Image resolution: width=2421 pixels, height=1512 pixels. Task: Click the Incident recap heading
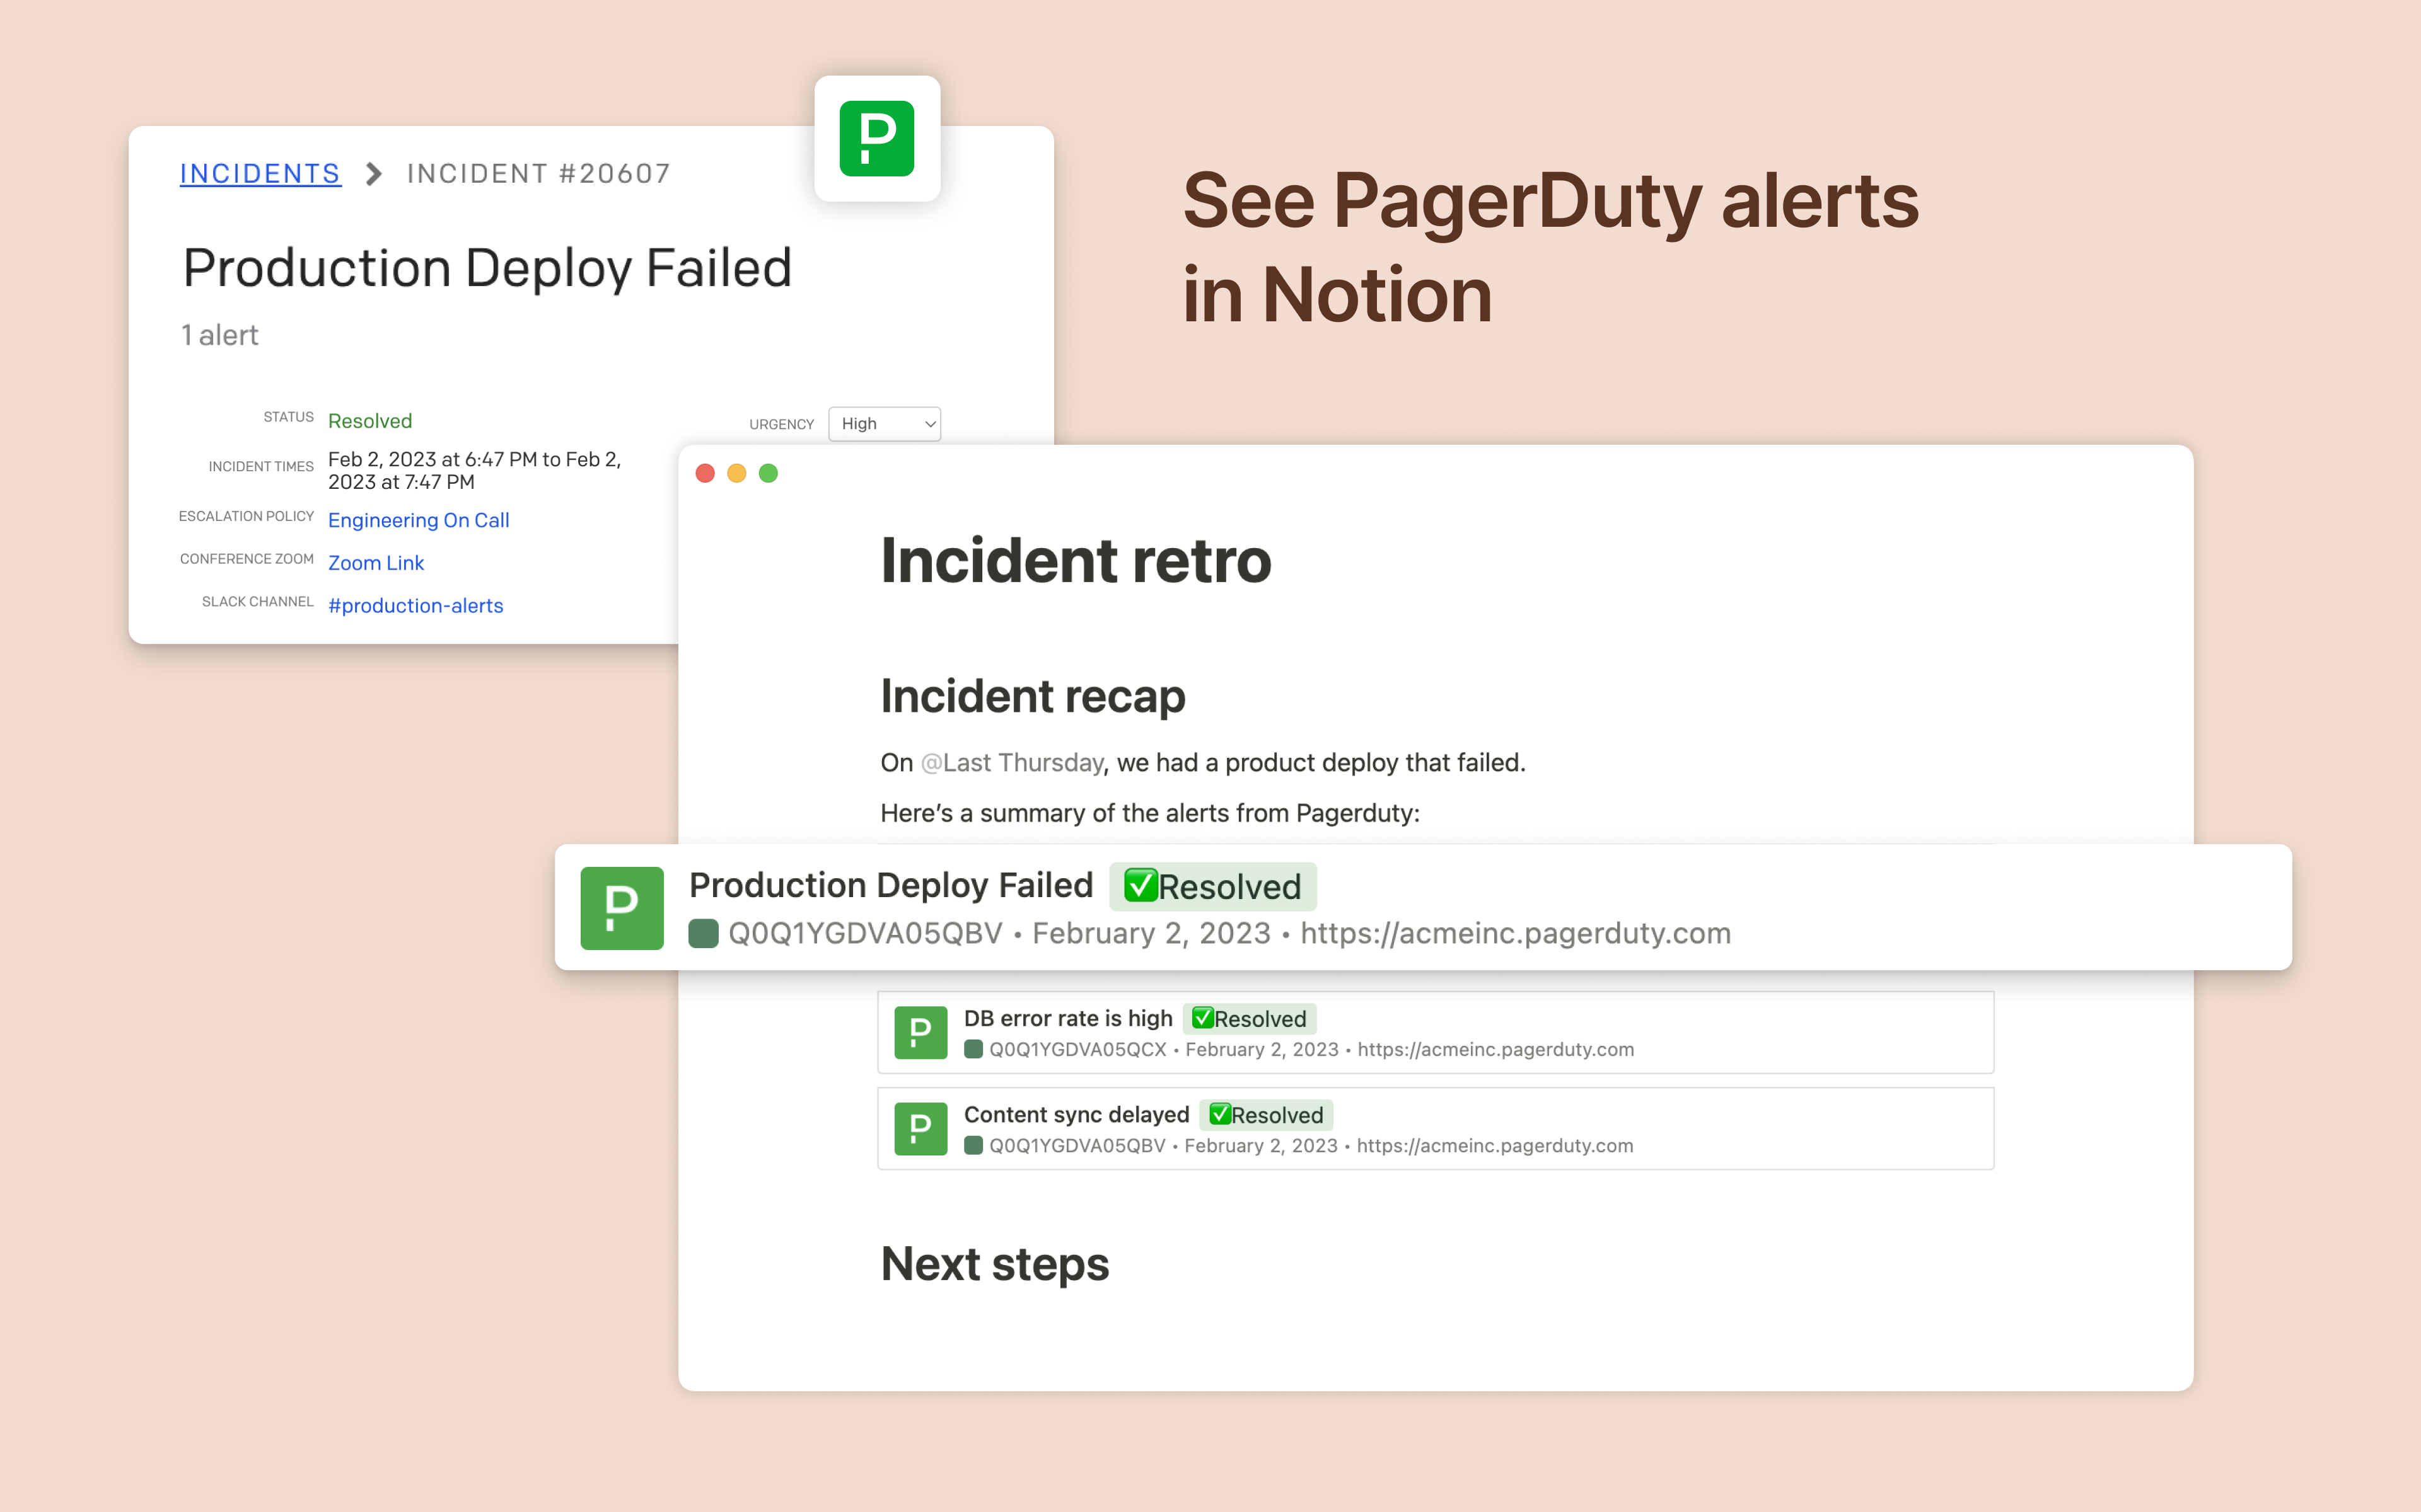pos(1033,696)
